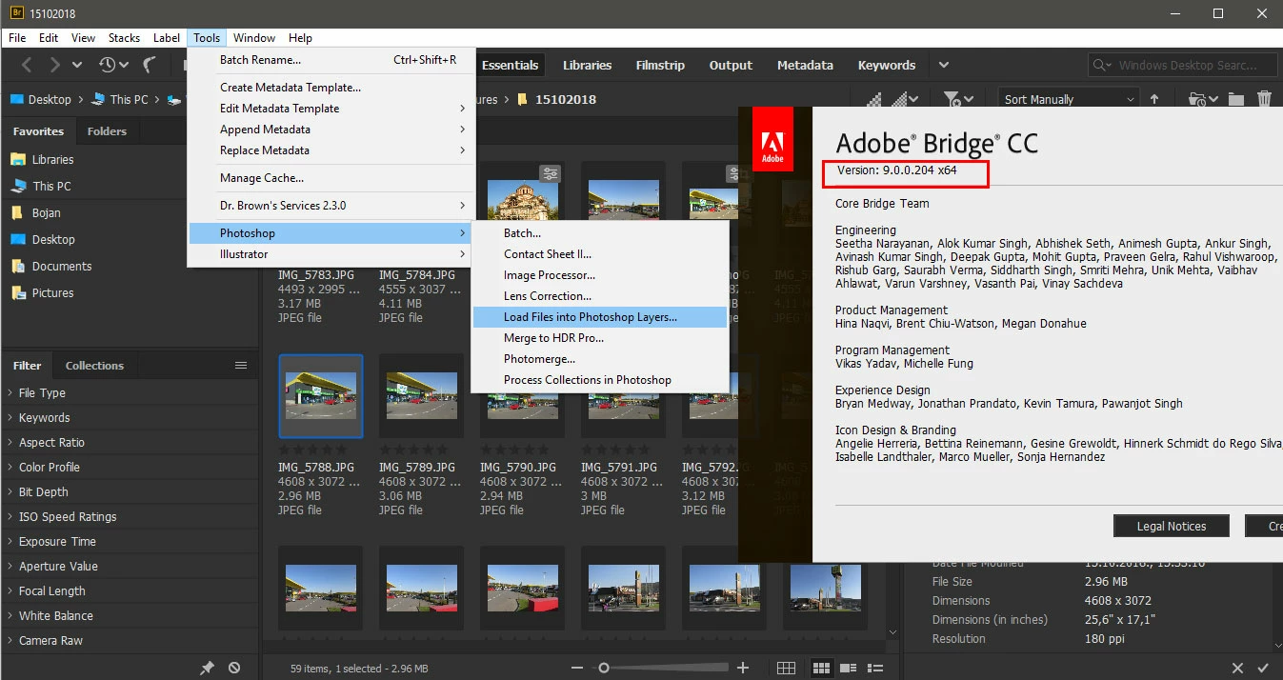The image size is (1283, 680).
Task: Switch to the Output workspace
Action: pyautogui.click(x=731, y=65)
